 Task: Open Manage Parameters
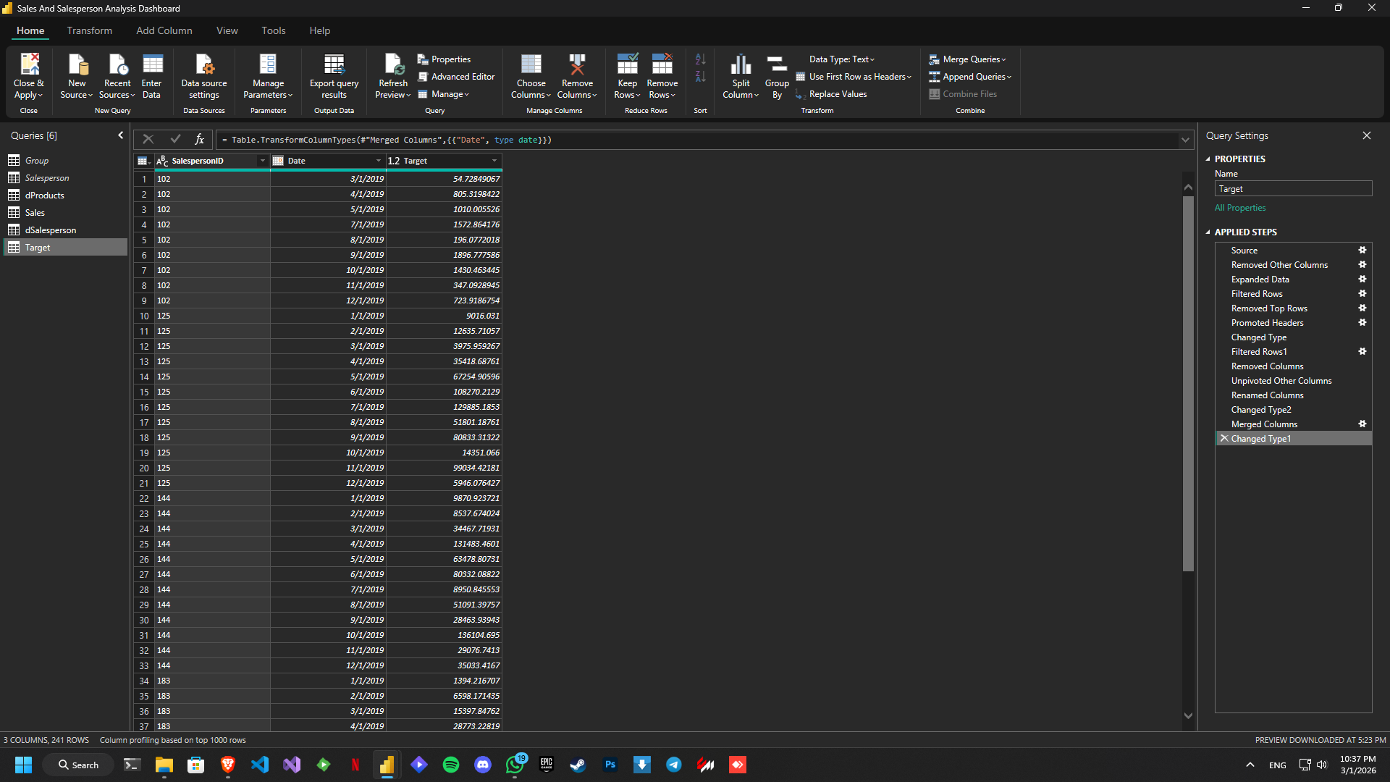tap(268, 76)
